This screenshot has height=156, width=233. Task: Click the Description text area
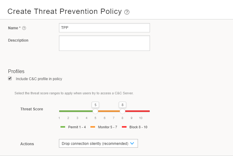tap(104, 43)
